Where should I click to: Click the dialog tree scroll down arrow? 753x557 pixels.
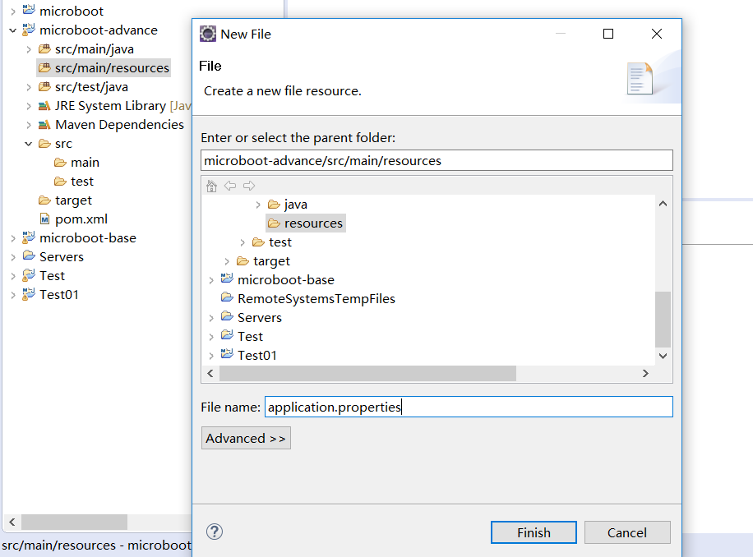(663, 356)
